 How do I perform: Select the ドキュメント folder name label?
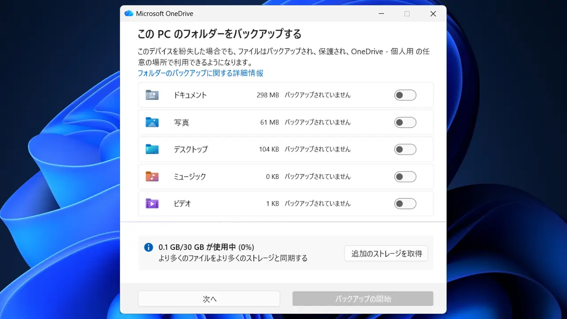pos(190,95)
